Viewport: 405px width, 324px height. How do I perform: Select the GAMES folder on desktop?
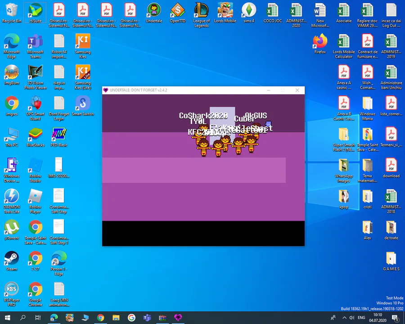point(391,261)
